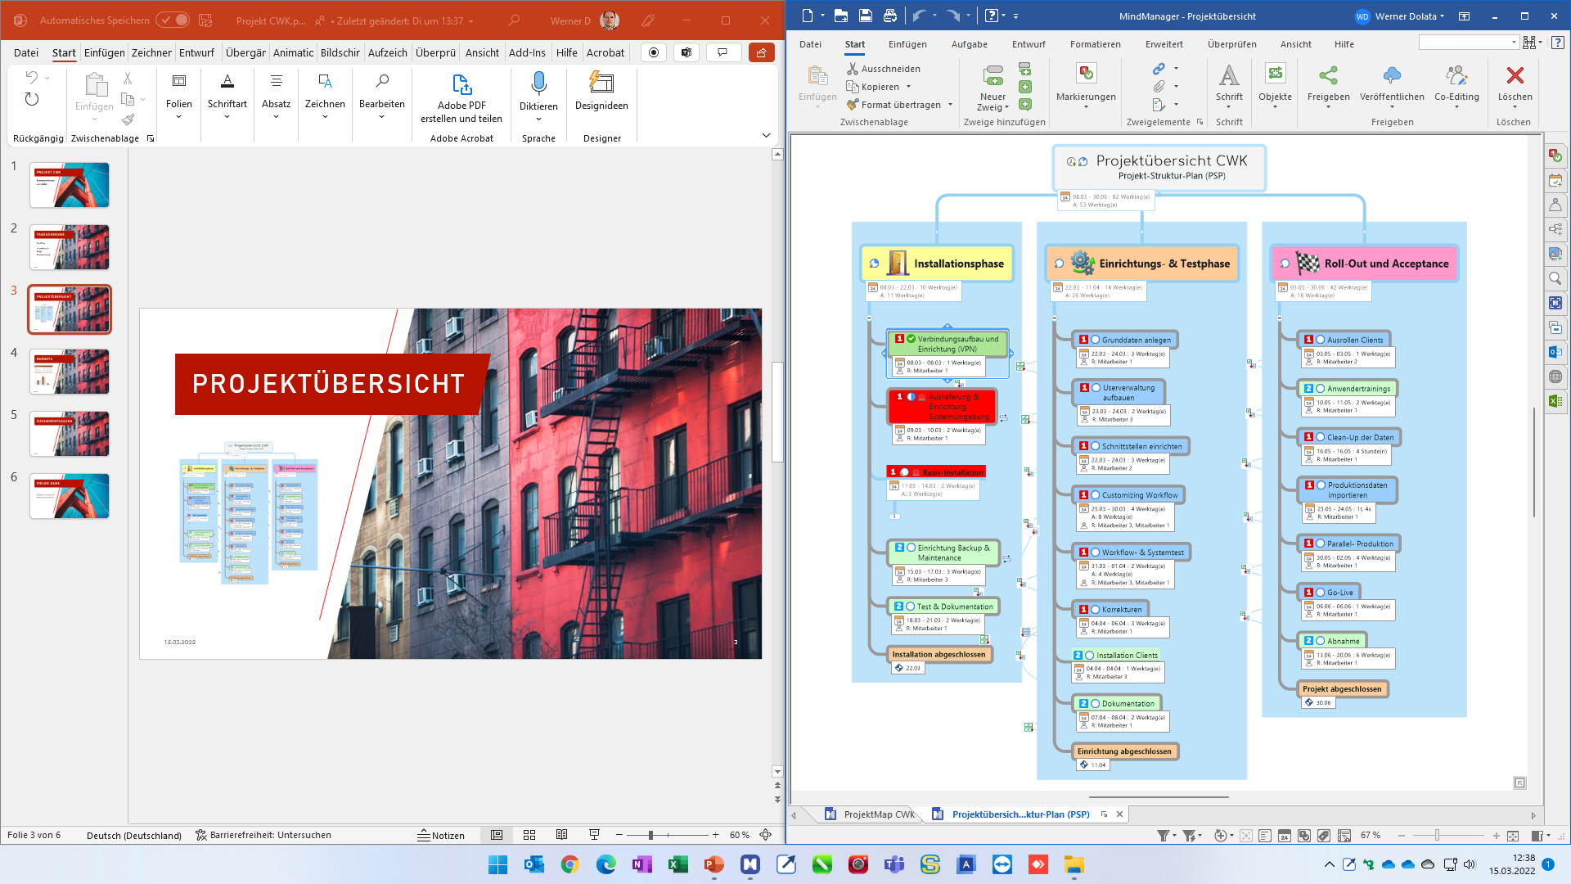Click MindManager Markierungen icon

pyautogui.click(x=1086, y=74)
